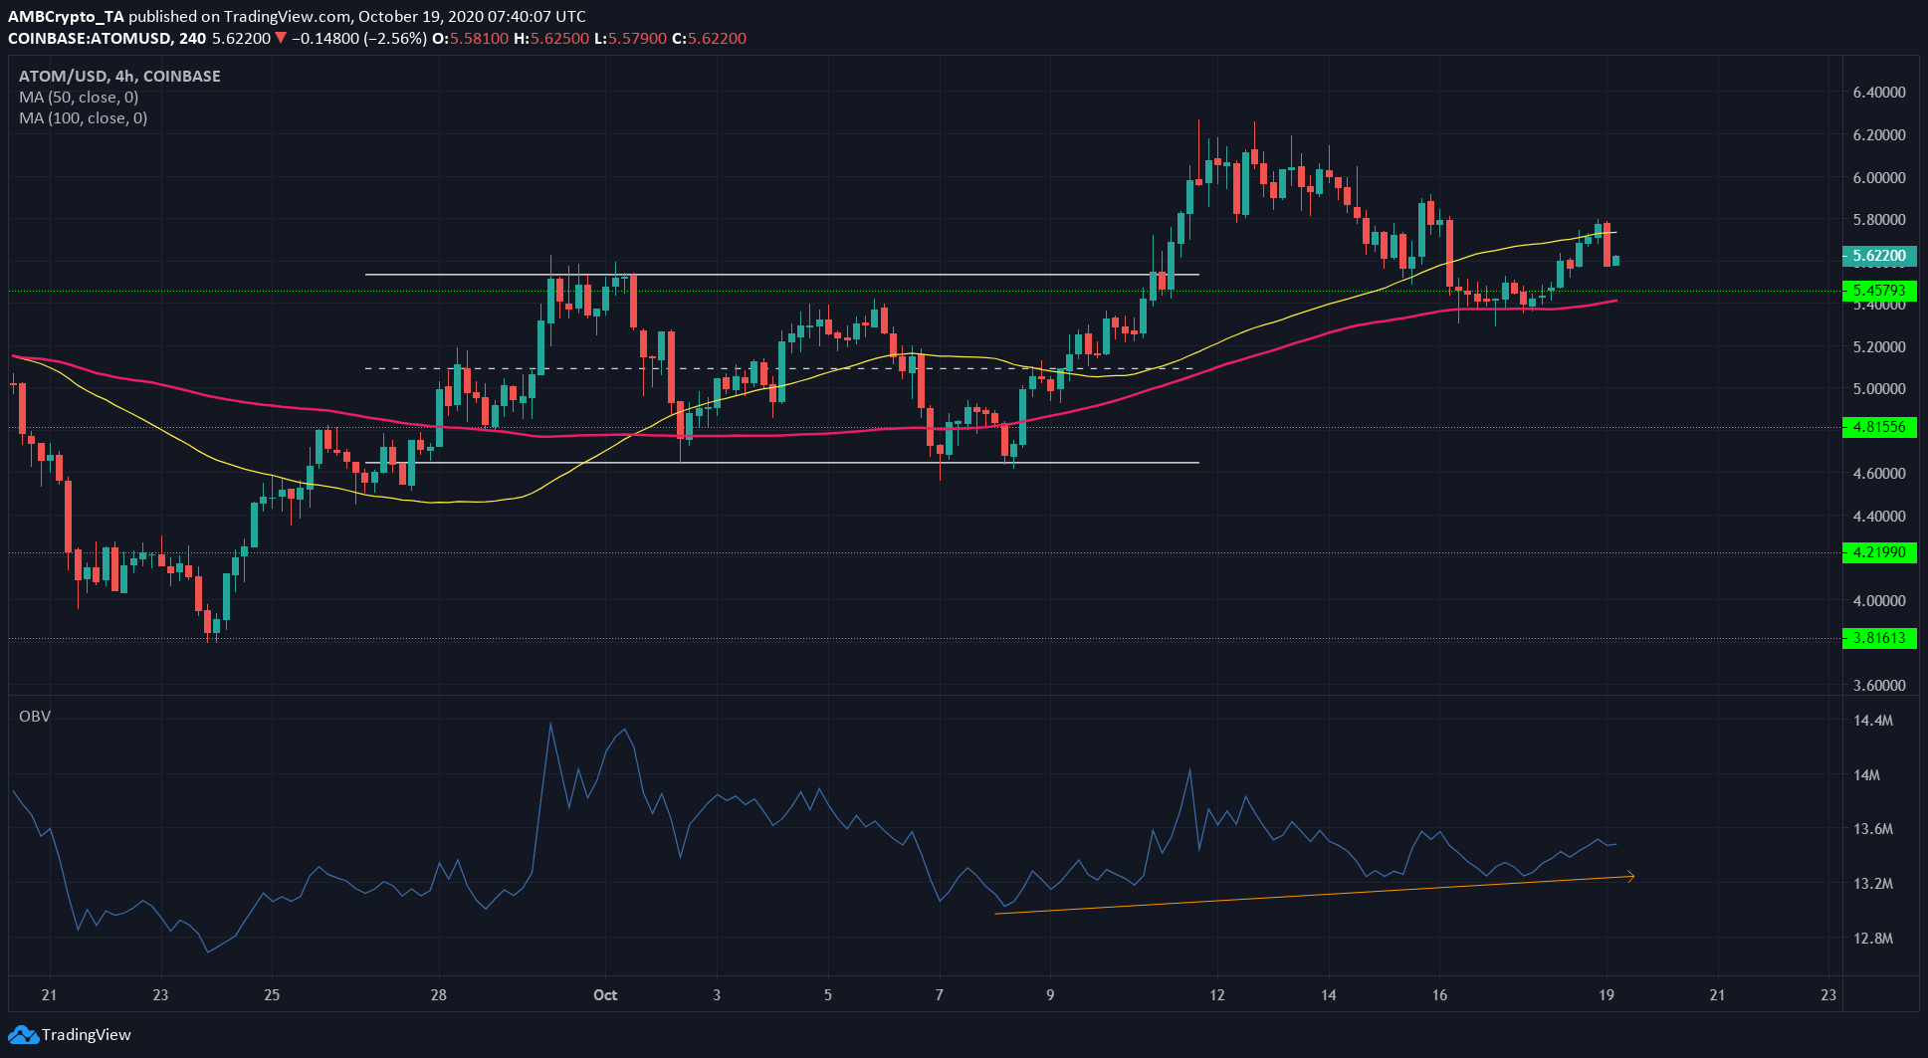Click the −0.14800 (−2.56%) change value
1928x1058 pixels.
pos(358,39)
